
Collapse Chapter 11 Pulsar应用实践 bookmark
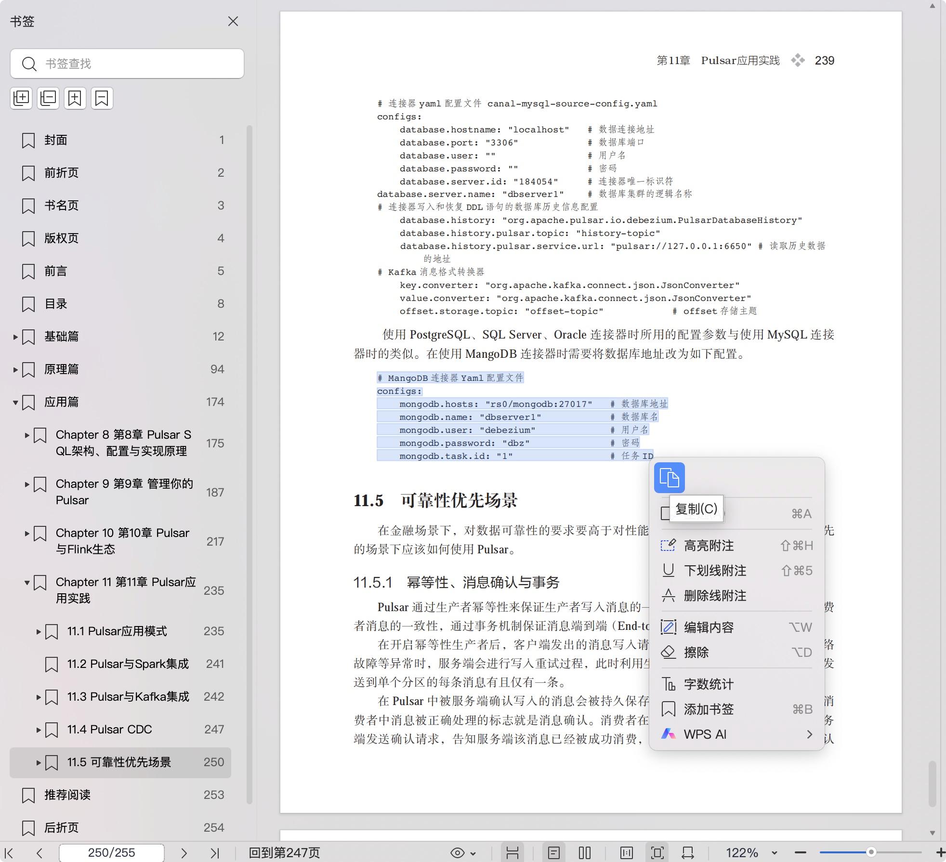tap(27, 582)
